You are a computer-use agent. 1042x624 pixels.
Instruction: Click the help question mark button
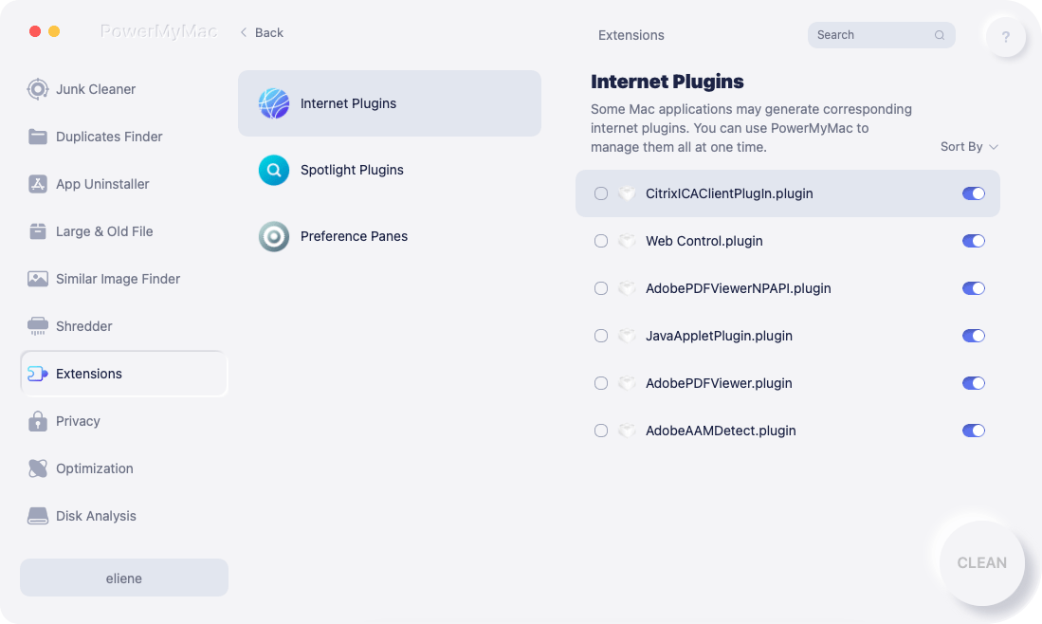coord(1005,37)
